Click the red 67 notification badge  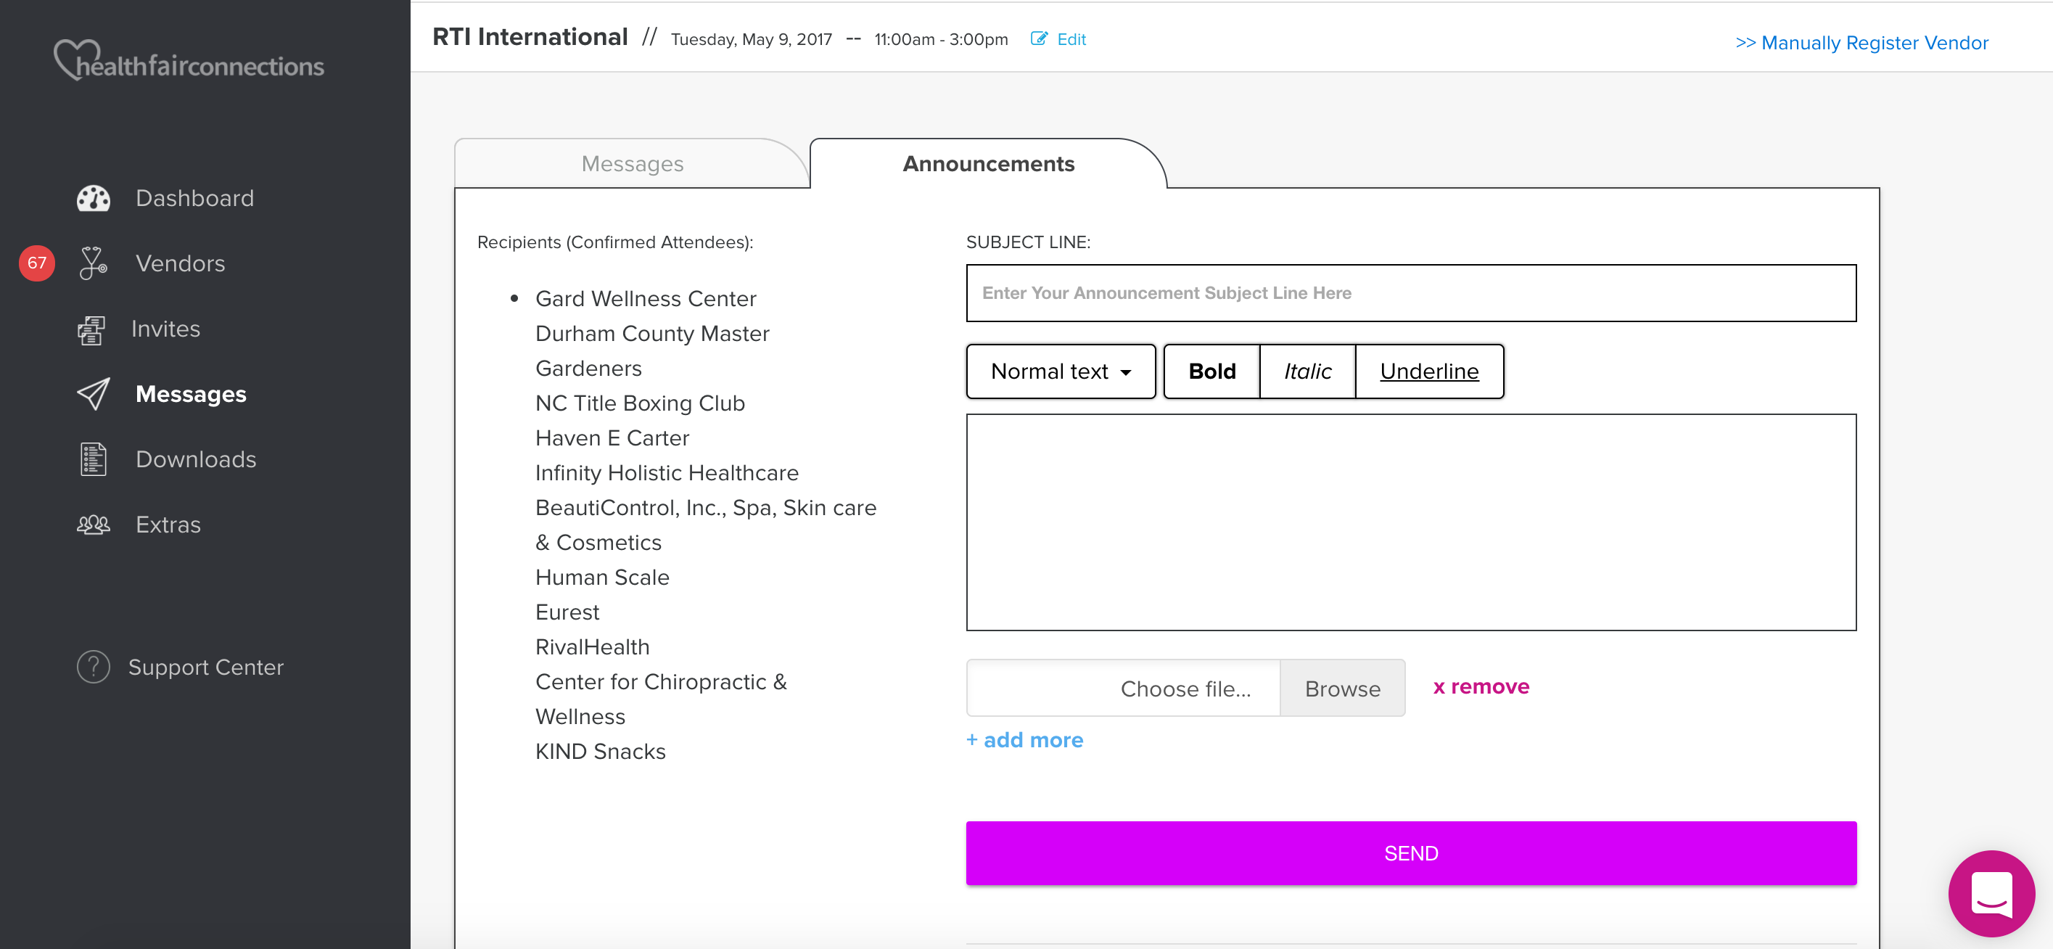37,263
